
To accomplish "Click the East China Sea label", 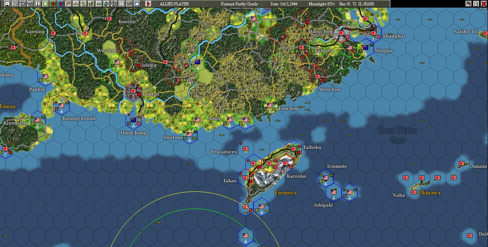I will pyautogui.click(x=398, y=135).
